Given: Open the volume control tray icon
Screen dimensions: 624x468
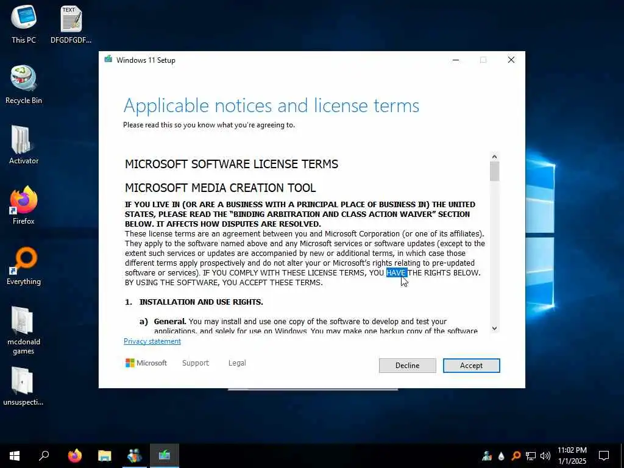Looking at the screenshot, I should pos(545,456).
